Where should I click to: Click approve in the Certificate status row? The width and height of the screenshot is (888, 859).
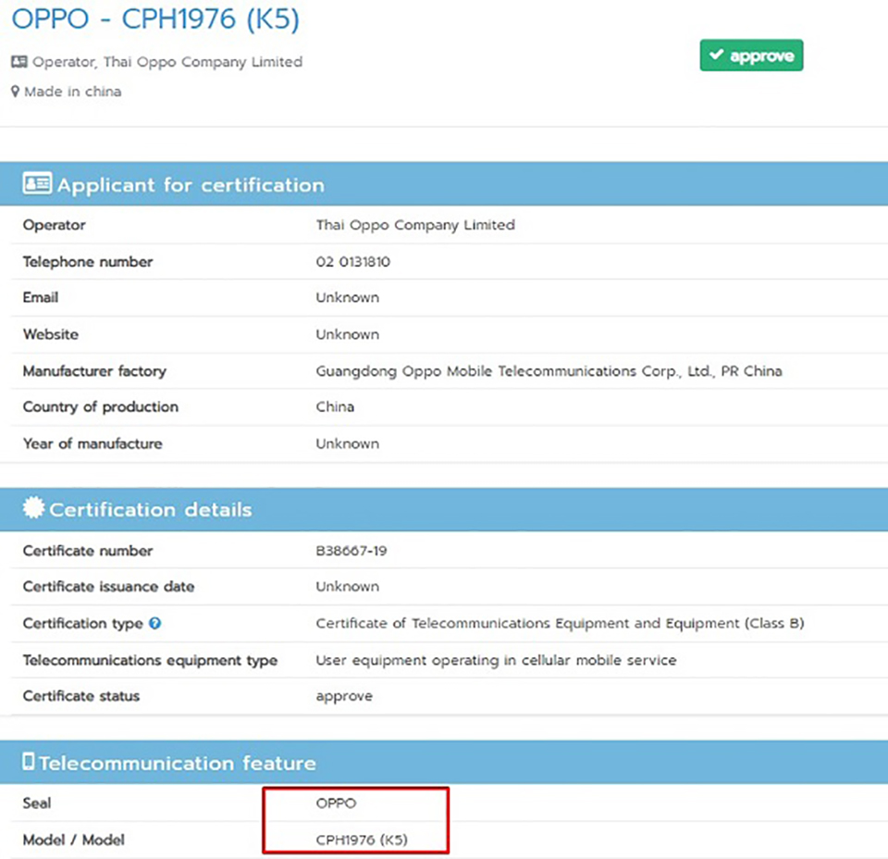point(344,696)
